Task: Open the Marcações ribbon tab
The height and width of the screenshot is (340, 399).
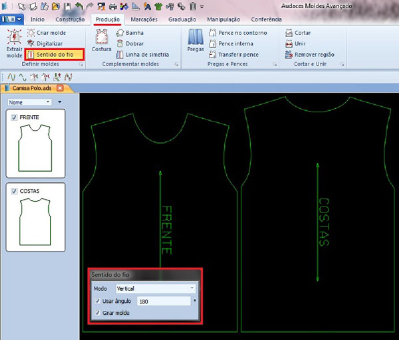Action: pos(144,19)
